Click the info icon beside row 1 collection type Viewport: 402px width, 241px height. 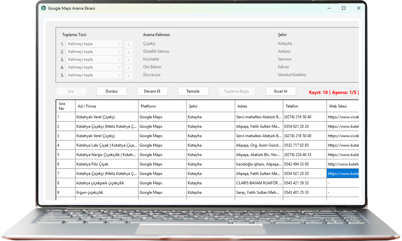pyautogui.click(x=129, y=44)
